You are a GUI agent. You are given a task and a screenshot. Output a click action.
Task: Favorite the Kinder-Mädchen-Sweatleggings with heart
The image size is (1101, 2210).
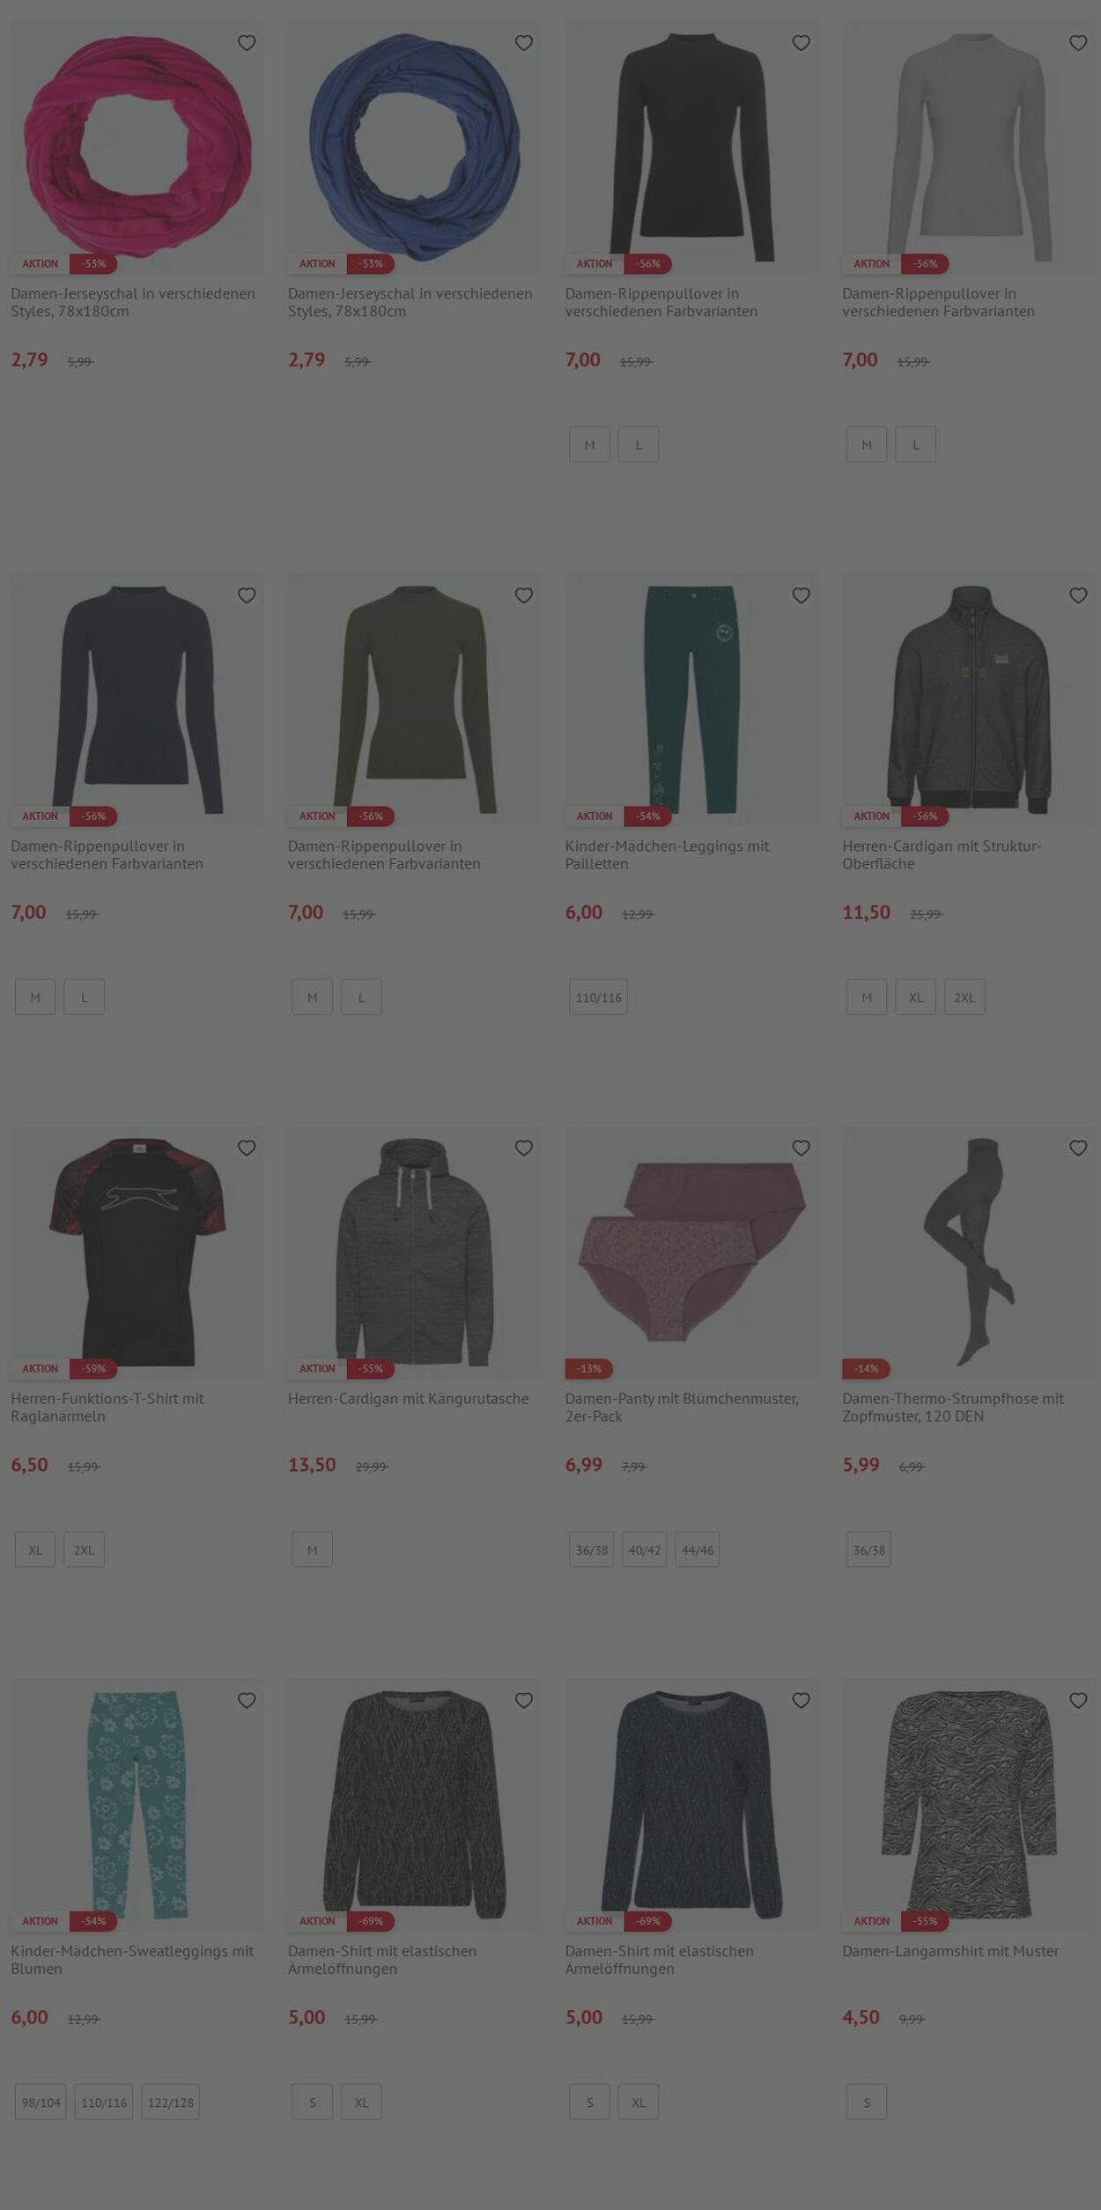(247, 1700)
